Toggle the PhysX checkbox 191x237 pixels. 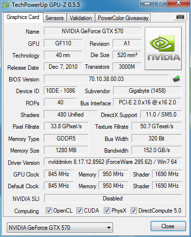(x=107, y=210)
